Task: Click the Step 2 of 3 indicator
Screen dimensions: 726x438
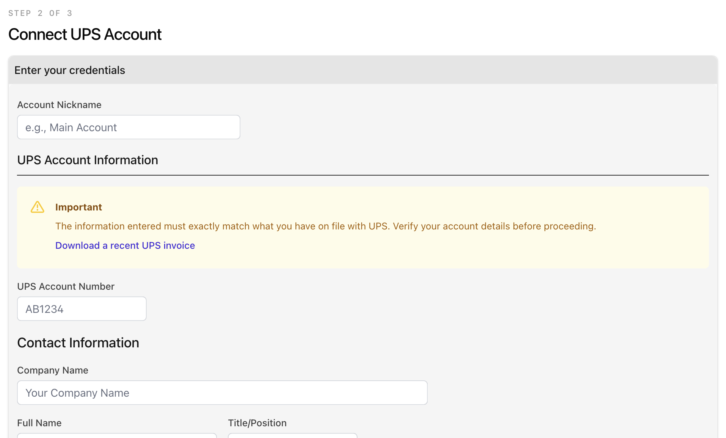Action: tap(40, 13)
